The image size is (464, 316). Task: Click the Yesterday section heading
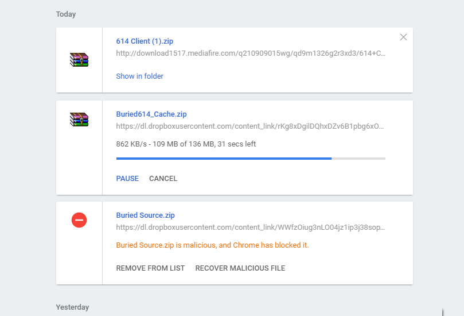(72, 307)
